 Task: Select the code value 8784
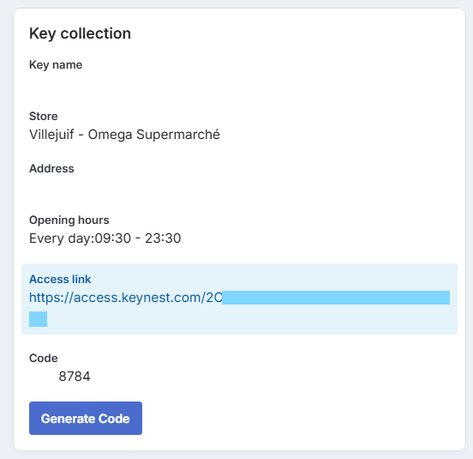pos(75,377)
